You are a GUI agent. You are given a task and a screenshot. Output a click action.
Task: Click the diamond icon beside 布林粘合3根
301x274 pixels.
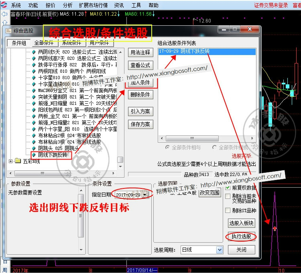click(34, 142)
